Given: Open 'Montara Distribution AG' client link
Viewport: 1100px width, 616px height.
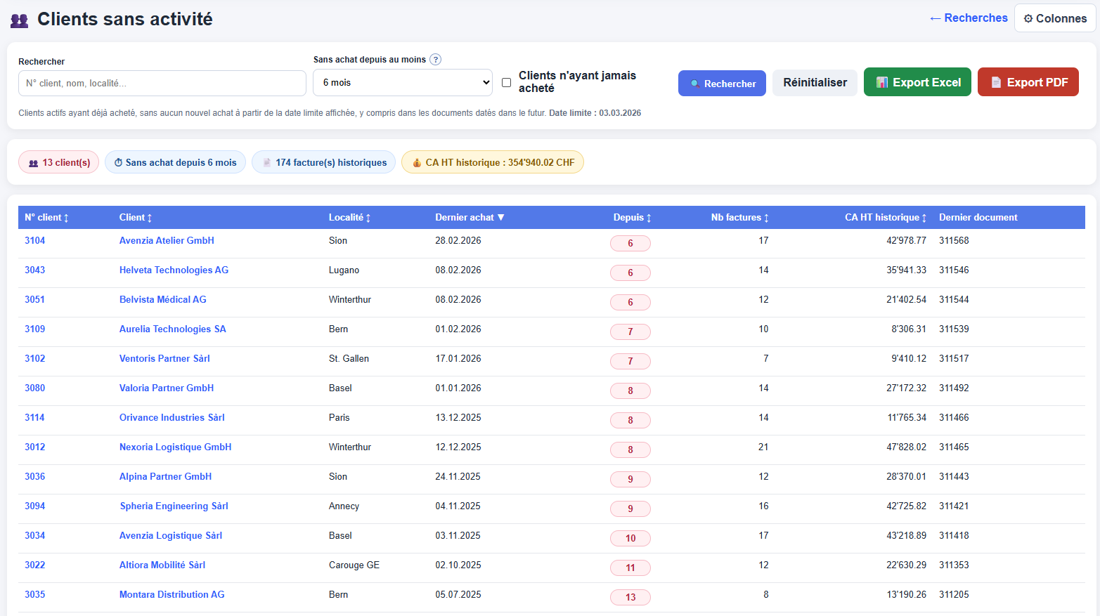Looking at the screenshot, I should click(172, 594).
